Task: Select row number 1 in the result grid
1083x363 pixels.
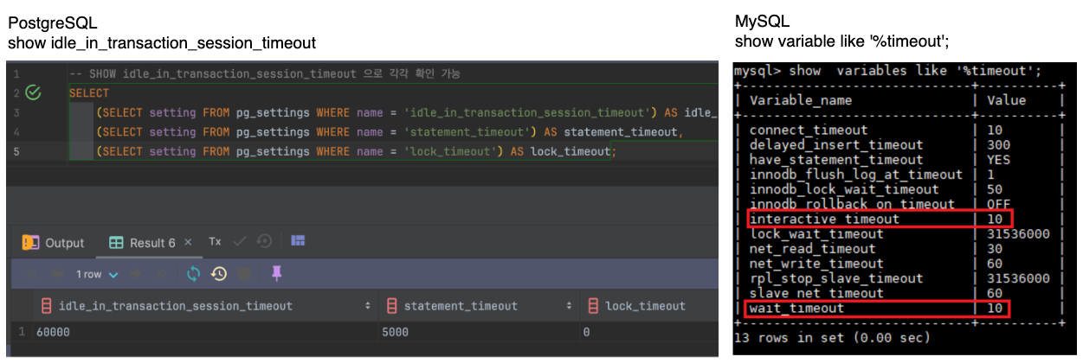Action: [x=21, y=332]
